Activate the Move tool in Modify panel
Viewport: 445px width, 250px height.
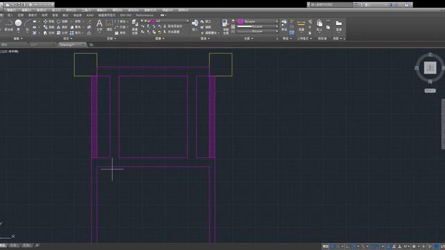(49, 22)
